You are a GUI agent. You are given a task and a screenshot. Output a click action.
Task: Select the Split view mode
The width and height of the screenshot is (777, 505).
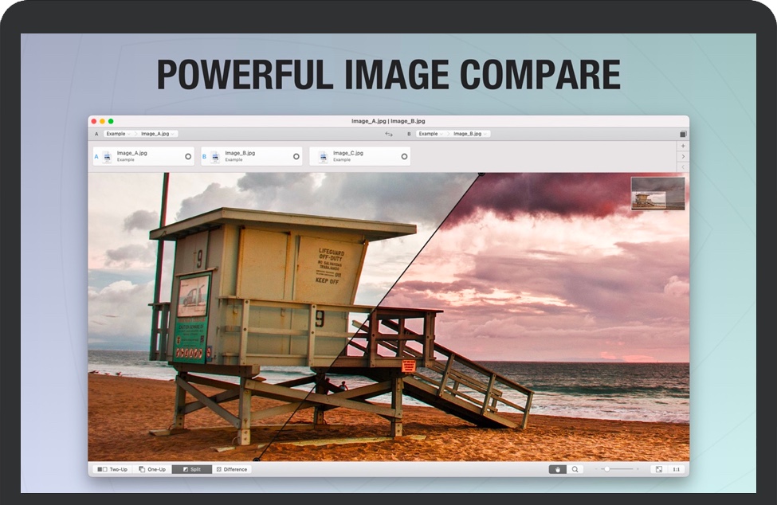(192, 469)
